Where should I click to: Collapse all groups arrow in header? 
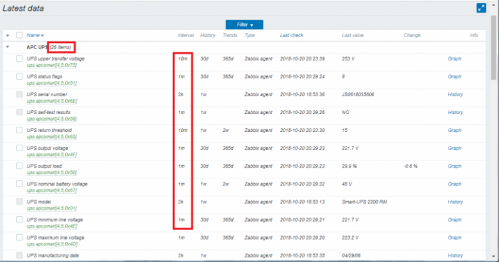point(7,36)
